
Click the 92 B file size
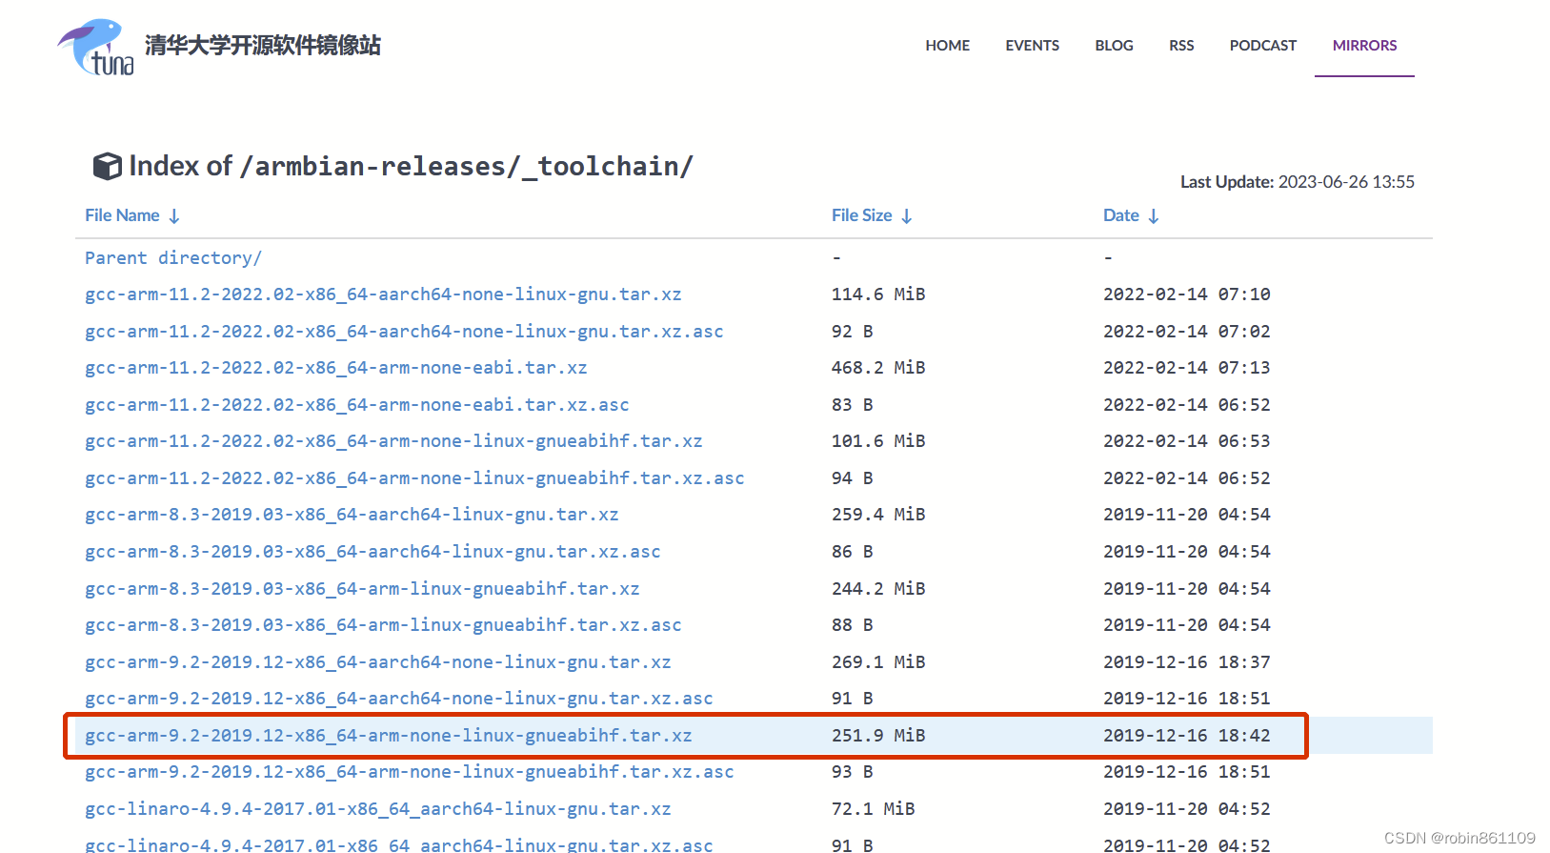pyautogui.click(x=853, y=332)
